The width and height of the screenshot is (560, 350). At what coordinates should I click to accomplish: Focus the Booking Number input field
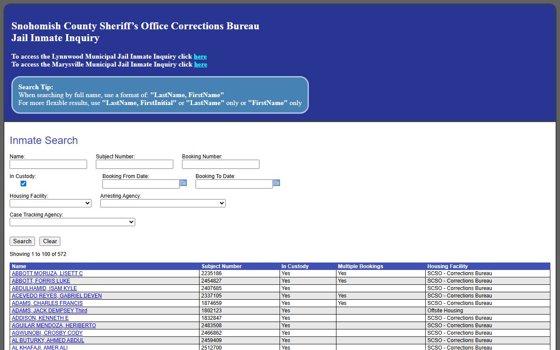pos(220,164)
